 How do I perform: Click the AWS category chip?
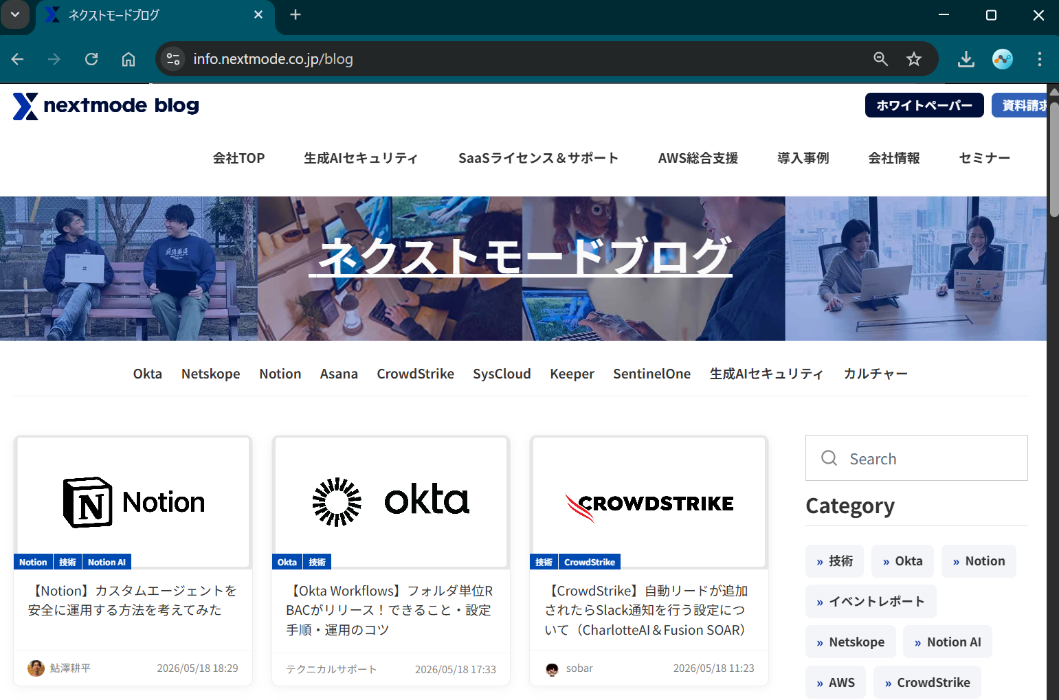(x=836, y=683)
